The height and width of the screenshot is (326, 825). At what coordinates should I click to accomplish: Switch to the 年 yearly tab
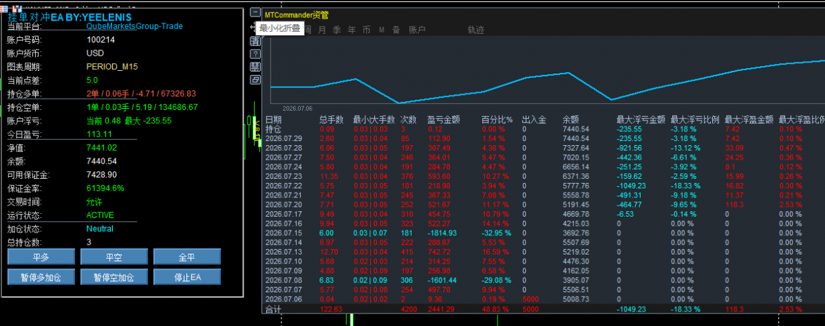[x=352, y=30]
